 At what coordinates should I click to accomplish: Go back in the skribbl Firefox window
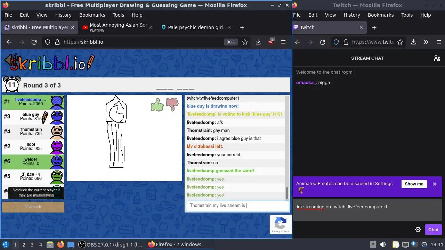tap(9, 42)
